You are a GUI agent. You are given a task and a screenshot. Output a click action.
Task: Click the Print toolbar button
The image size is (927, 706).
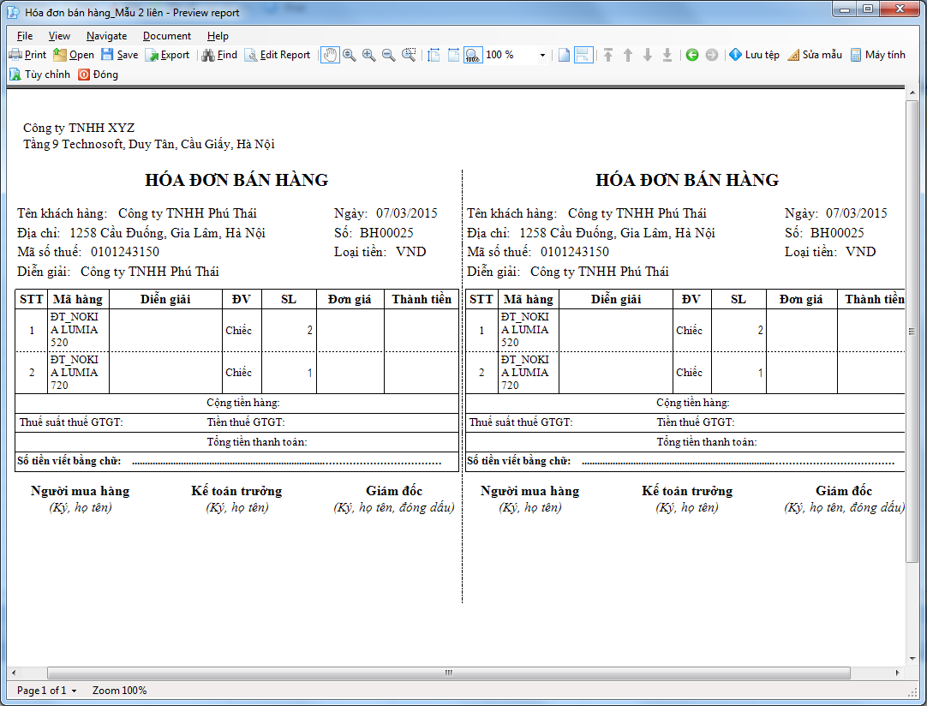[27, 55]
